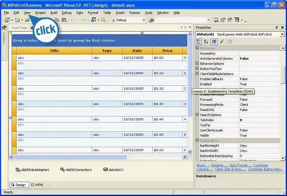Open the File menu
Image resolution: width=287 pixels, height=196 pixels.
[6, 13]
